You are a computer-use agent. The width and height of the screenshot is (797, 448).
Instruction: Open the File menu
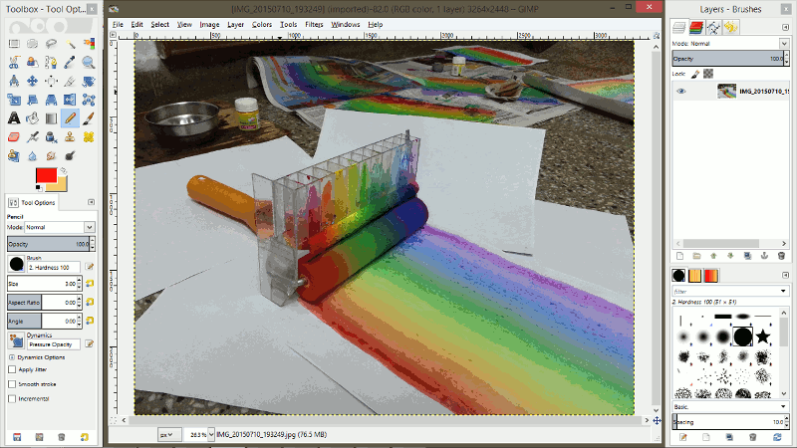click(x=118, y=24)
